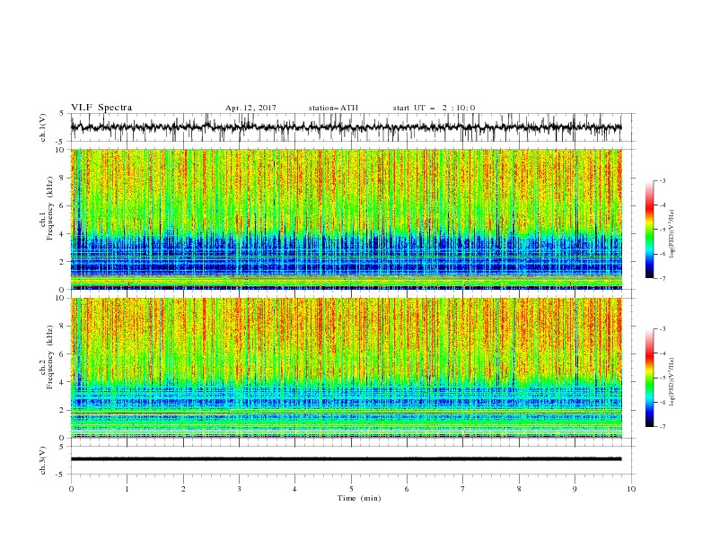Click time axis tick label "1"
This screenshot has width=711, height=549.
pyautogui.click(x=127, y=489)
